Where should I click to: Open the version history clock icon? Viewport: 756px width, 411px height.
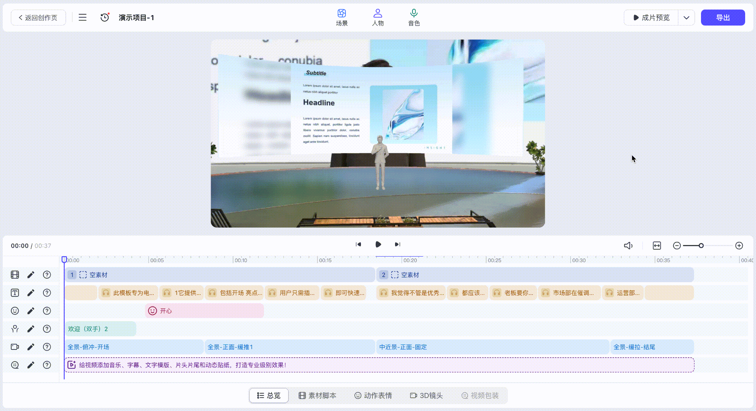click(105, 17)
